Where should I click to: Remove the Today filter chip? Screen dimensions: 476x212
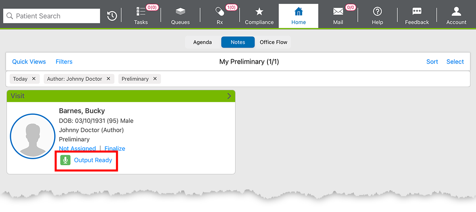point(34,79)
